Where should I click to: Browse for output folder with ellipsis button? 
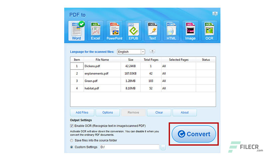pyautogui.click(x=163, y=147)
